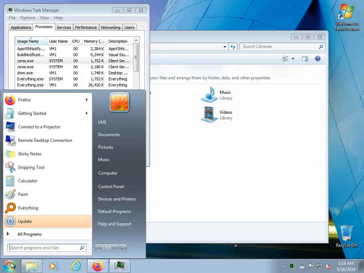The image size is (364, 273).
Task: Open Control Panel from Start menu
Action: click(111, 186)
